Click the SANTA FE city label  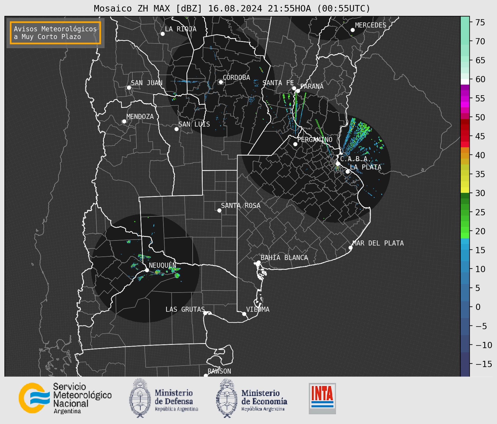click(278, 83)
